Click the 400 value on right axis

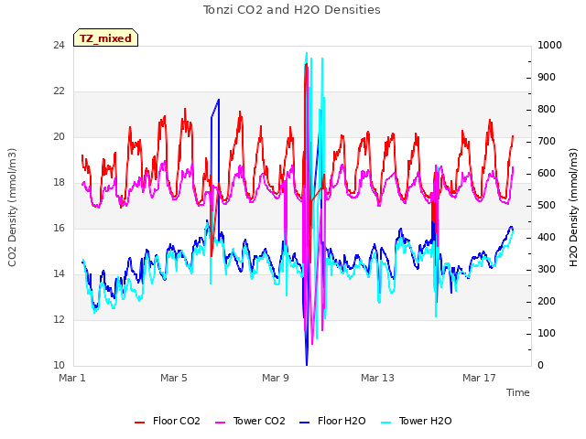click(x=547, y=238)
